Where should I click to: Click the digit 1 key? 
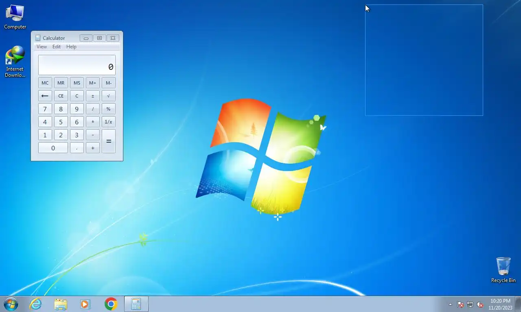point(45,135)
